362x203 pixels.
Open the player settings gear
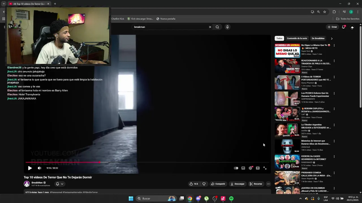(x=251, y=168)
